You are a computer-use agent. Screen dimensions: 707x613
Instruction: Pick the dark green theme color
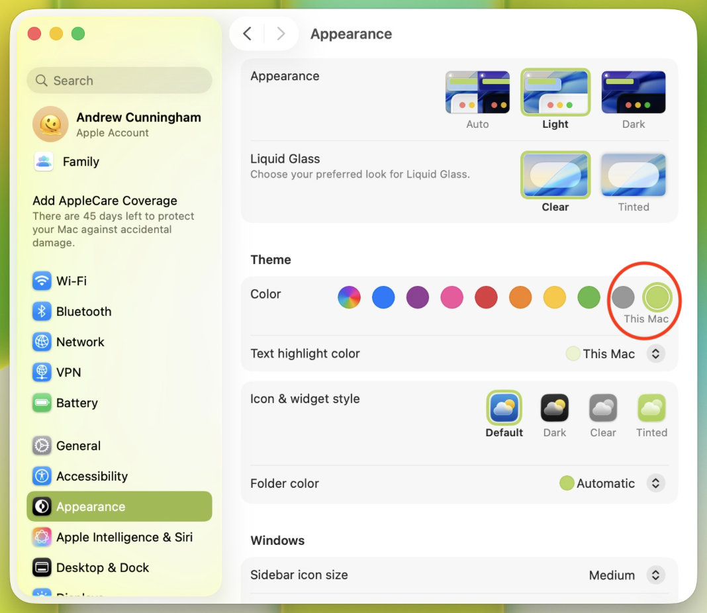click(x=589, y=297)
